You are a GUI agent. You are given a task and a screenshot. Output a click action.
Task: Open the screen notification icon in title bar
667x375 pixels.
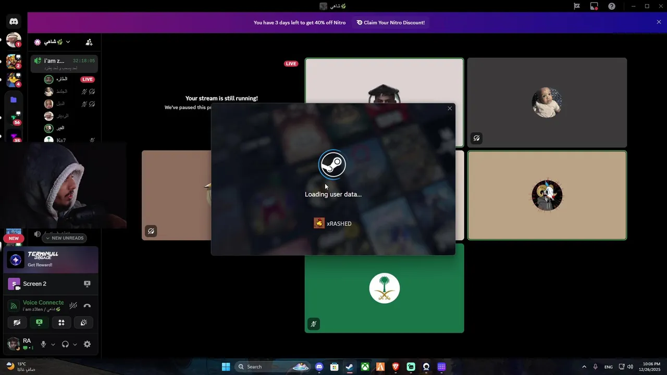(594, 6)
